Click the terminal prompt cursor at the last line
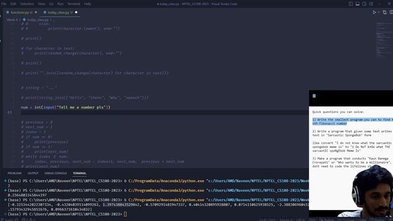The height and width of the screenshot is (221, 393). 125,214
